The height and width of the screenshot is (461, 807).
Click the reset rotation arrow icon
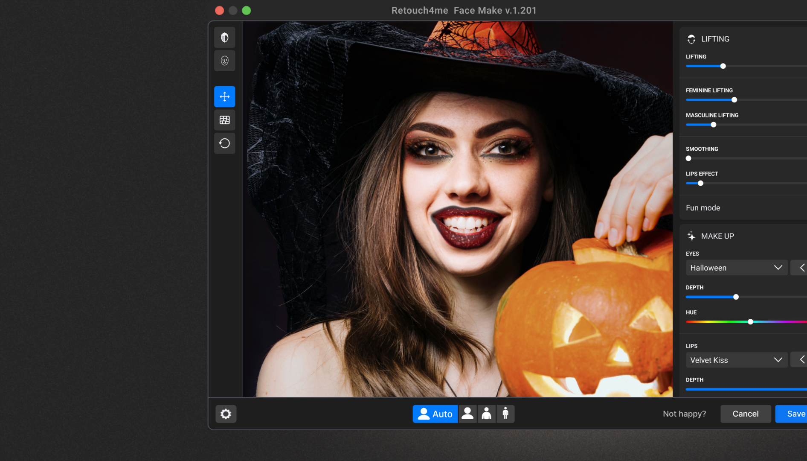point(224,143)
